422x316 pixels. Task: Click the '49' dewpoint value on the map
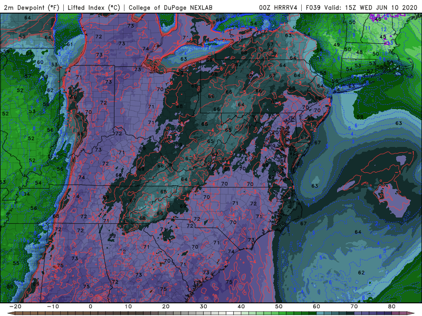[337, 45]
